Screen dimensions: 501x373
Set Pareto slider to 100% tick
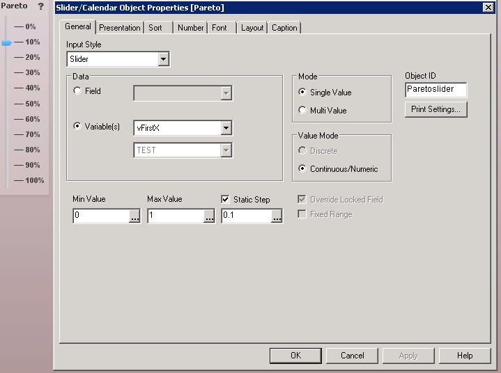[19, 180]
